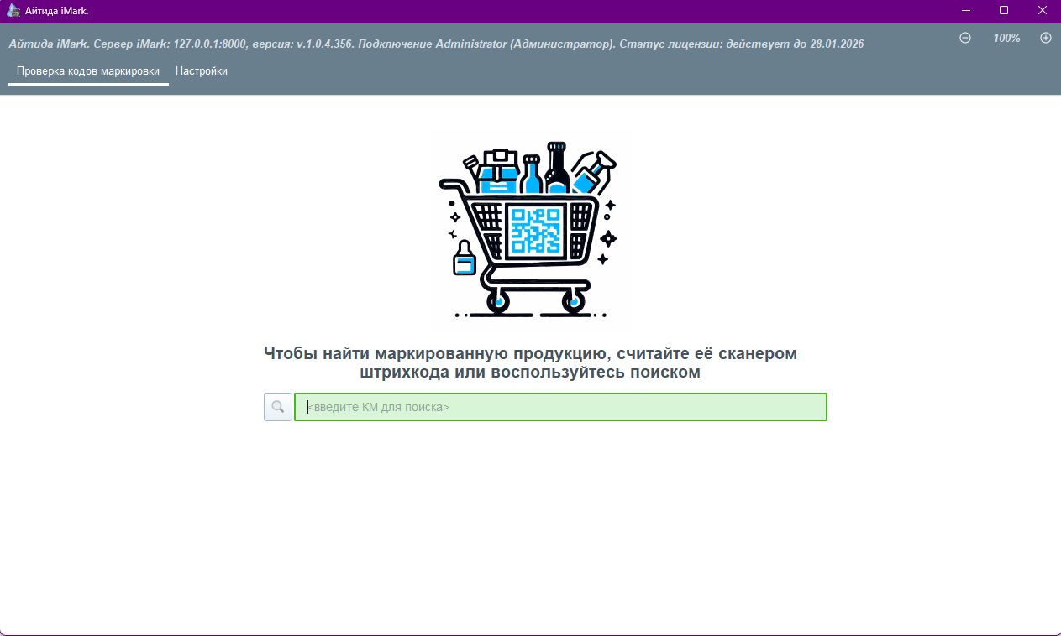Open the Настройки tab
This screenshot has width=1061, height=636.
point(202,71)
